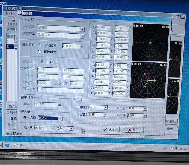Open the 开出量3 dropdown

pyautogui.click(x=145, y=109)
